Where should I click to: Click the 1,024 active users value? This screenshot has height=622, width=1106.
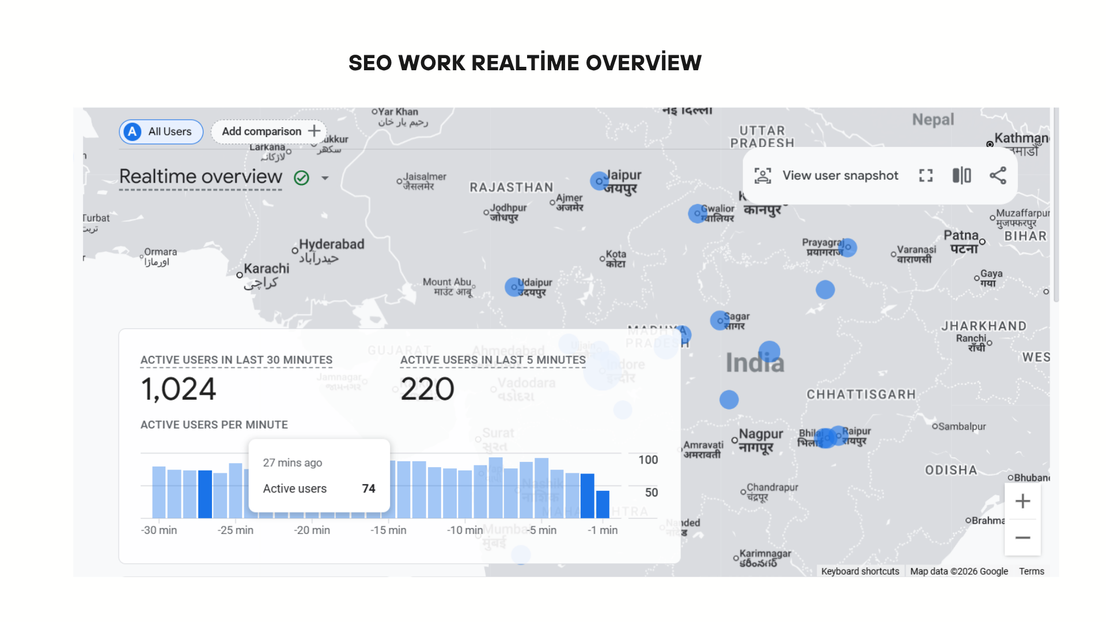(179, 389)
